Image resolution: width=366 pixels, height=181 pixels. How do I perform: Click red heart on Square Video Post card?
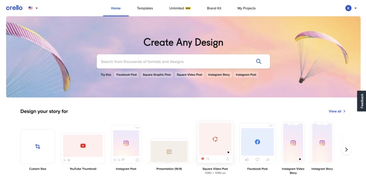point(203,159)
